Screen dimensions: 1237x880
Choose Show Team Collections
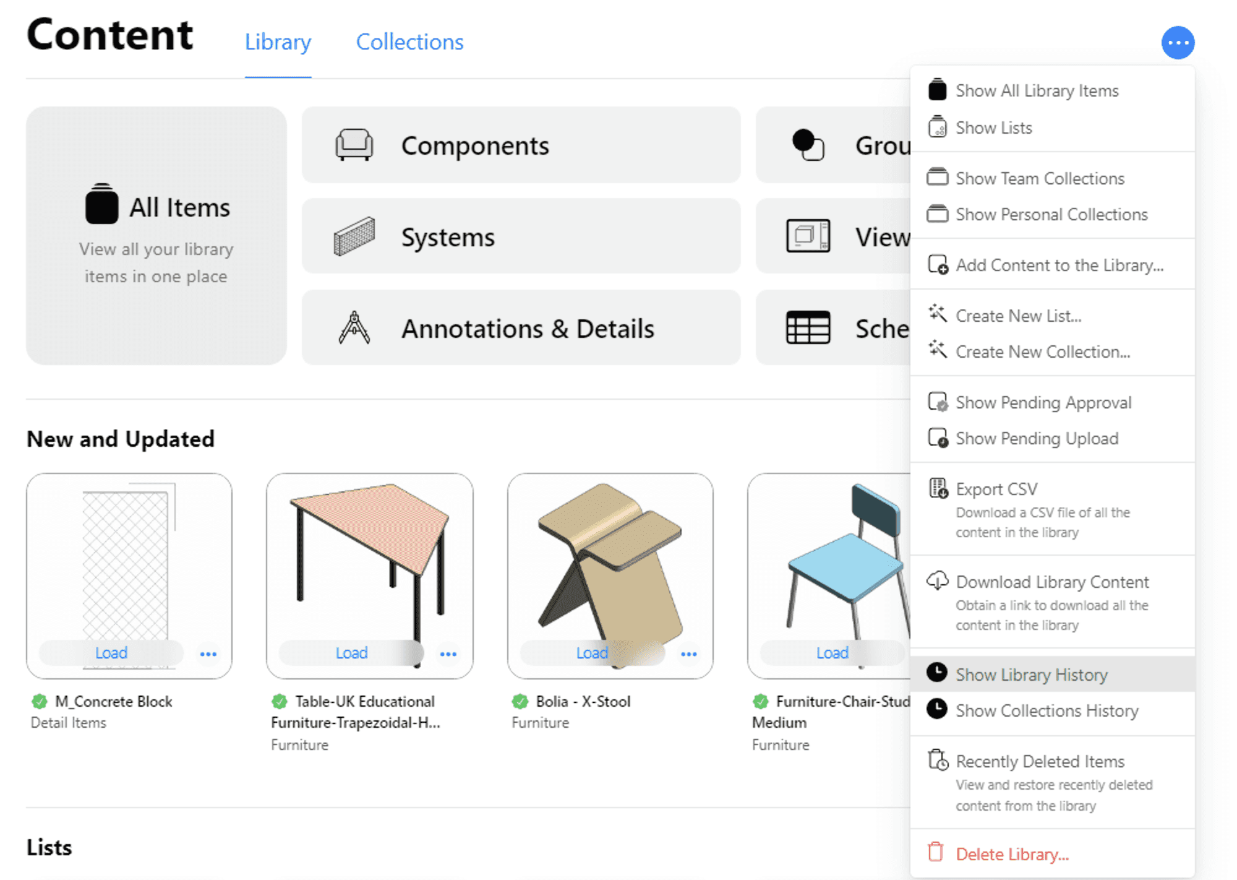pyautogui.click(x=1040, y=178)
